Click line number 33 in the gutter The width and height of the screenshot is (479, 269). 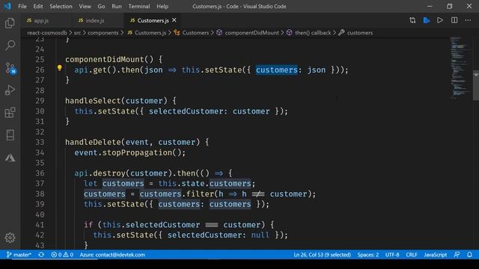click(x=40, y=142)
